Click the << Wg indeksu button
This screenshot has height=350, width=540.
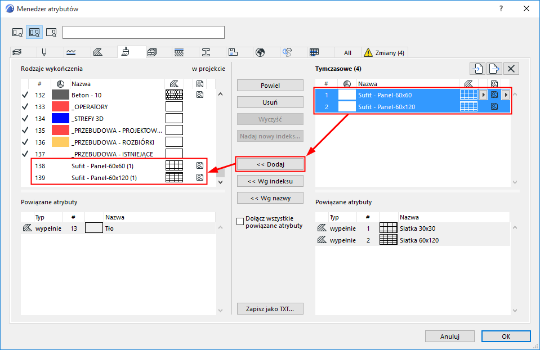click(x=270, y=181)
